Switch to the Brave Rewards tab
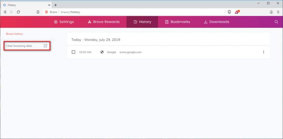The image size is (283, 139). coord(104,22)
